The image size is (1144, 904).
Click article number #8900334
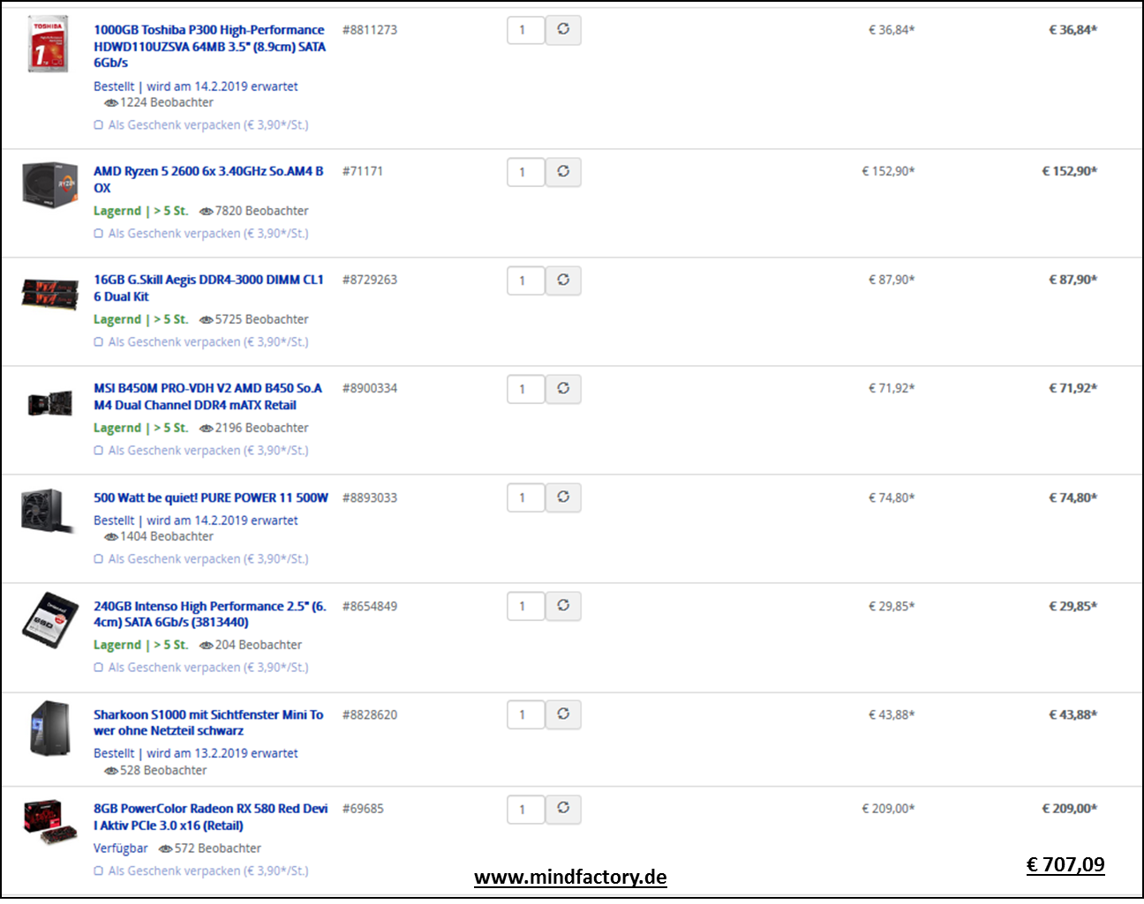pyautogui.click(x=370, y=389)
